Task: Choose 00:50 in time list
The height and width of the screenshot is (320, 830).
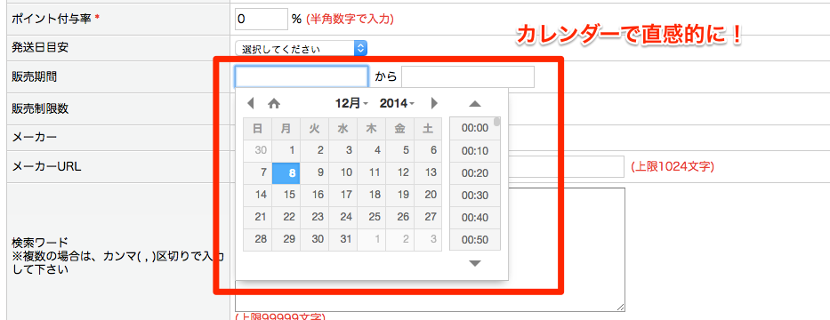Action: (x=475, y=240)
